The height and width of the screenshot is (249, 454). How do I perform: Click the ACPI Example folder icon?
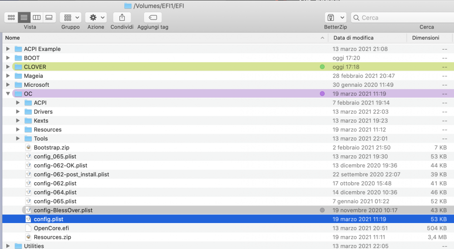point(18,49)
